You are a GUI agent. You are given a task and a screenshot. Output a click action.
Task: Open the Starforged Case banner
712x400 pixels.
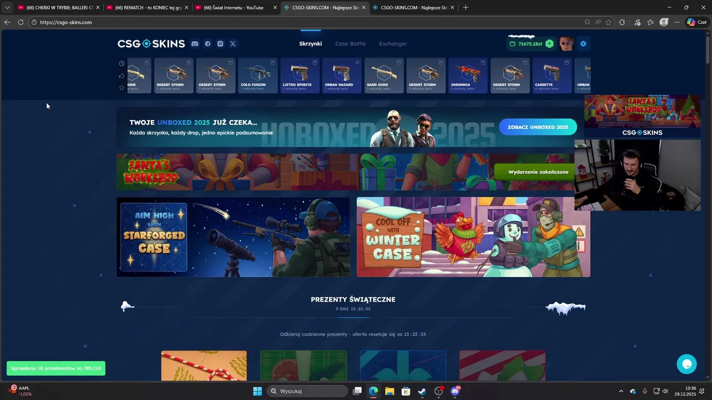click(234, 237)
